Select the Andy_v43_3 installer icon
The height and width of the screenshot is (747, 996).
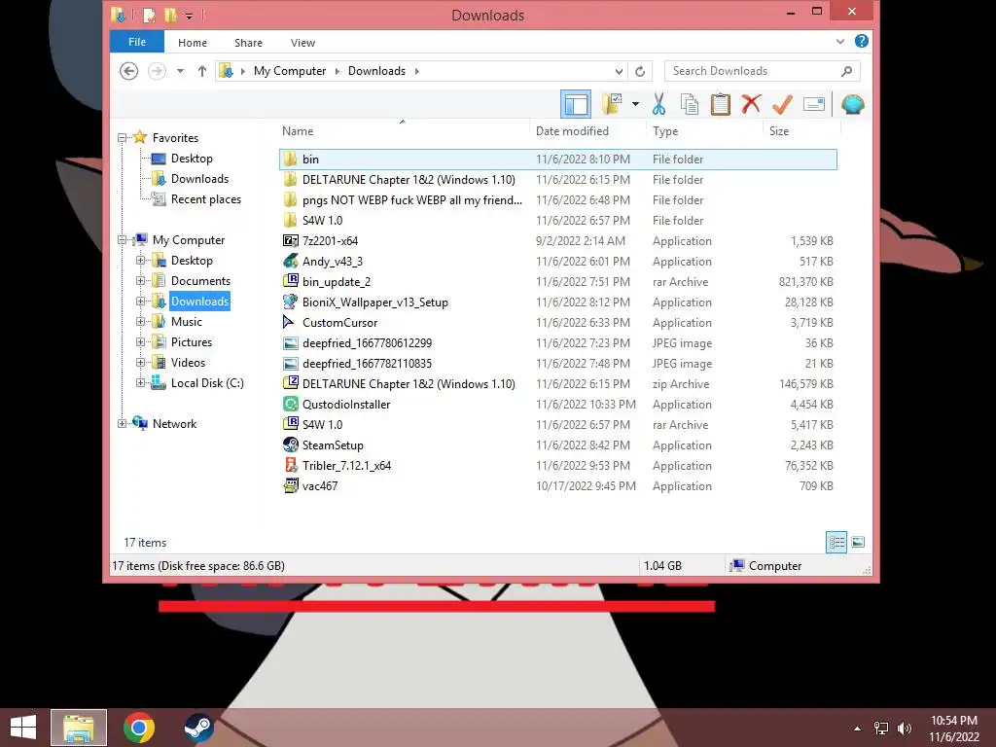[290, 261]
